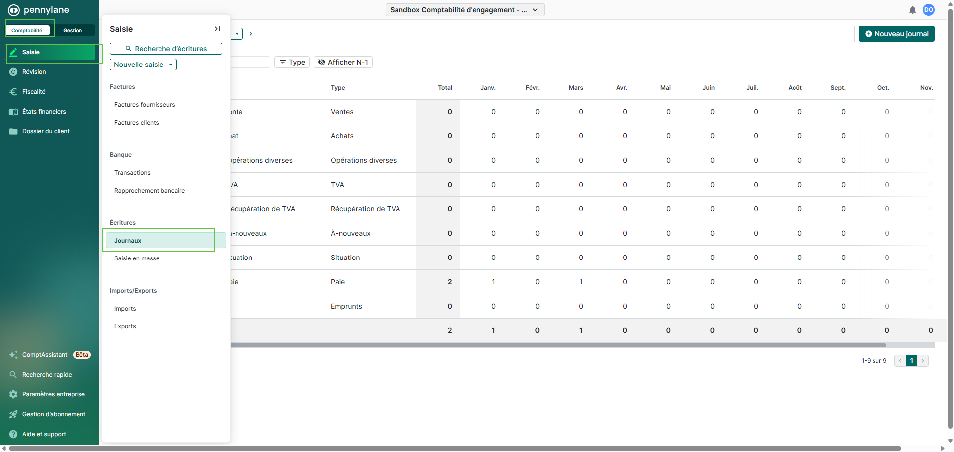Select Rapprochement bancaire

tap(150, 191)
